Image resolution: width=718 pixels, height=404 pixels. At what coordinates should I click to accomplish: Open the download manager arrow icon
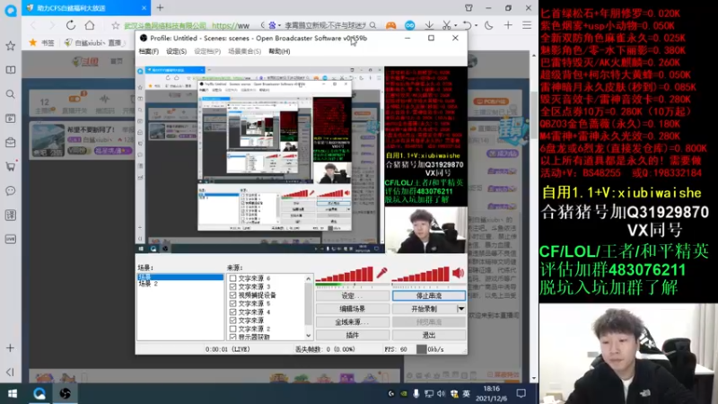pyautogui.click(x=429, y=25)
